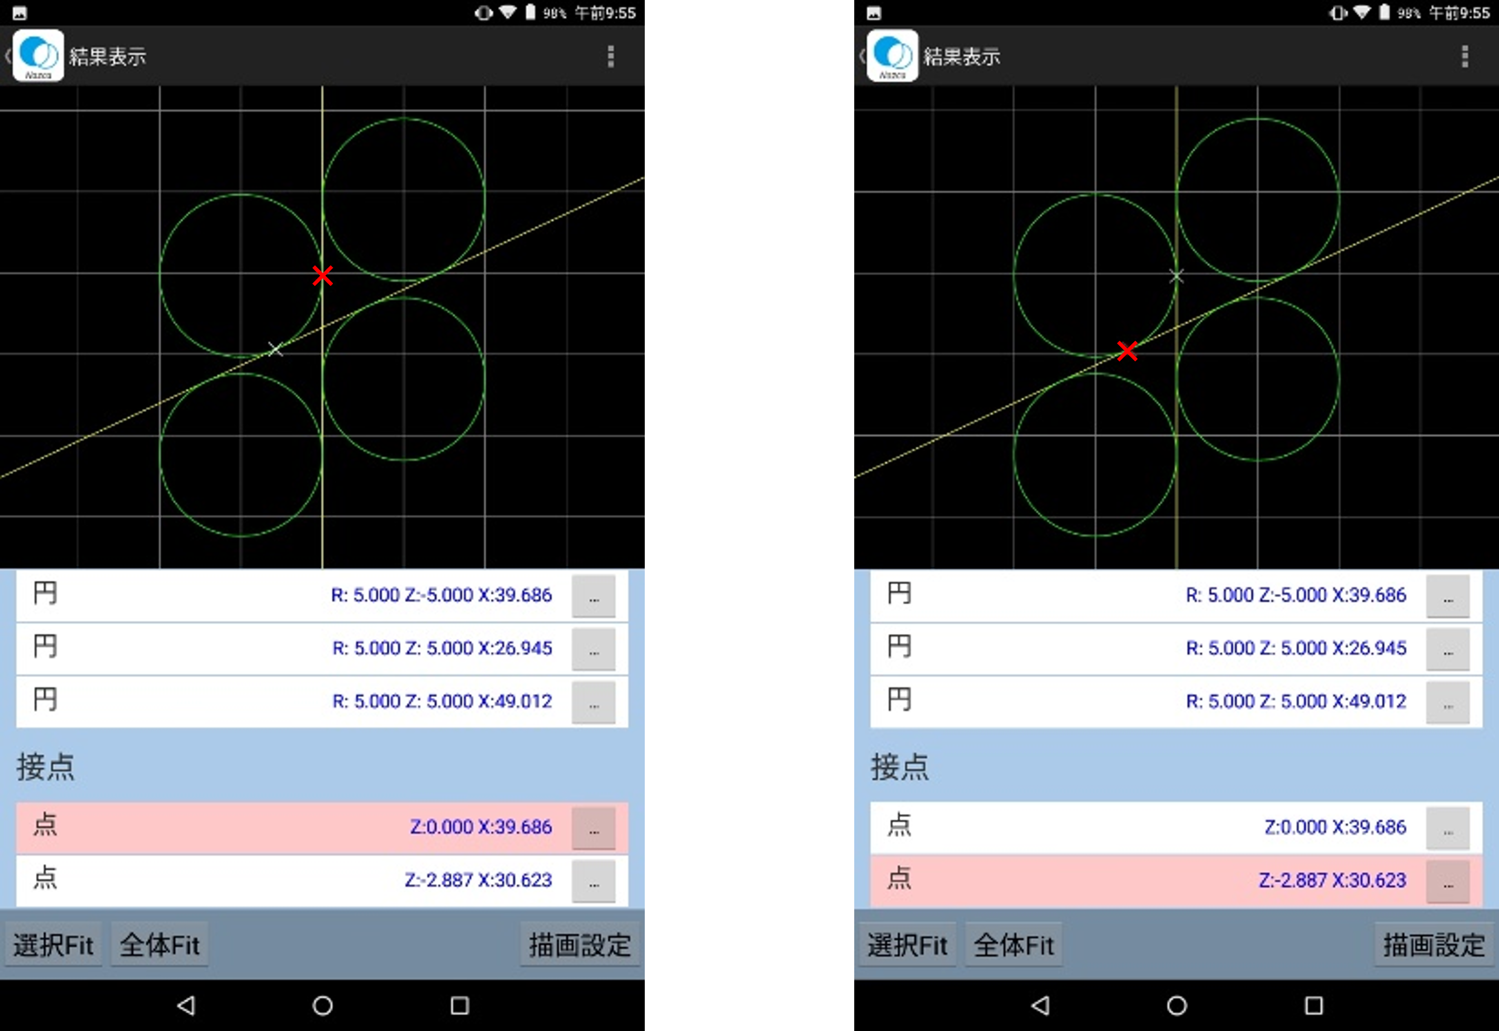The image size is (1499, 1031).
Task: Tap 結果表示 title in left screen
Action: click(108, 56)
